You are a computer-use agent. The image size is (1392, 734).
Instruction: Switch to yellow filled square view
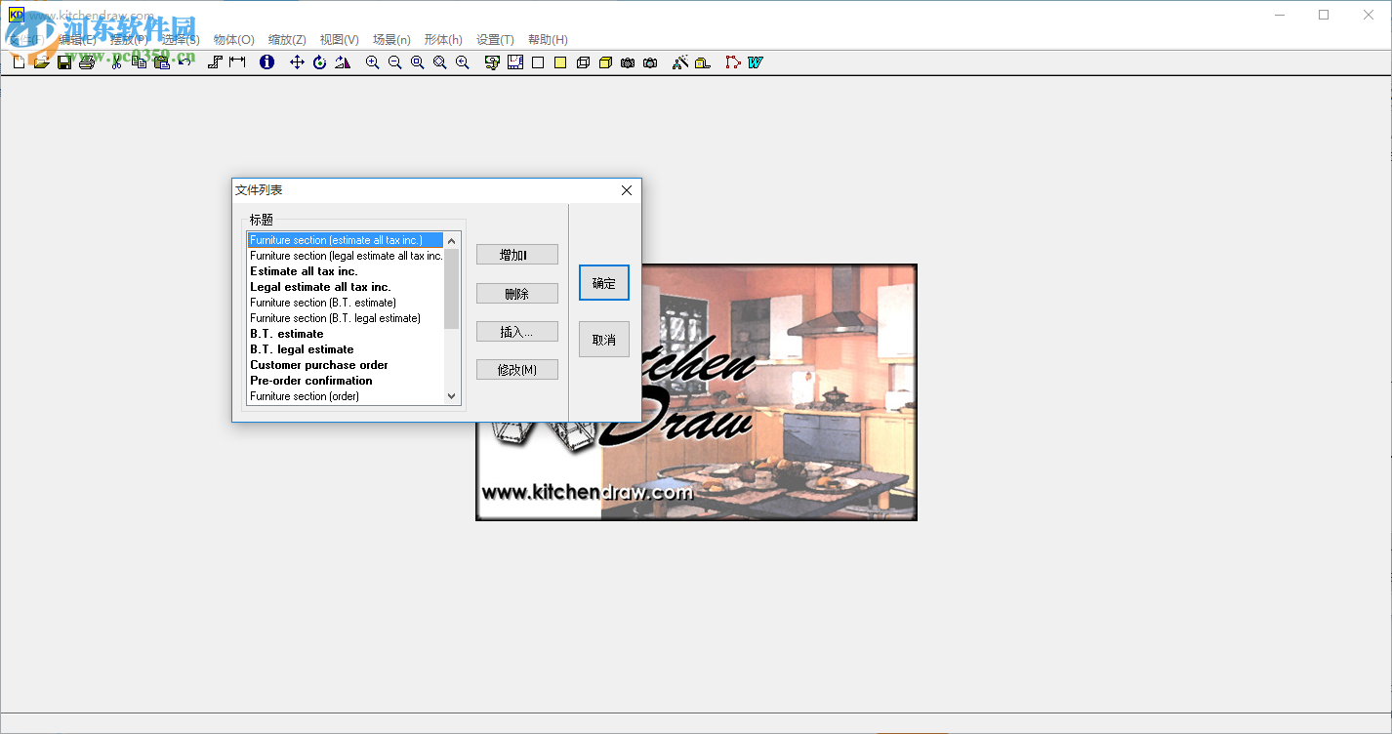pos(560,62)
